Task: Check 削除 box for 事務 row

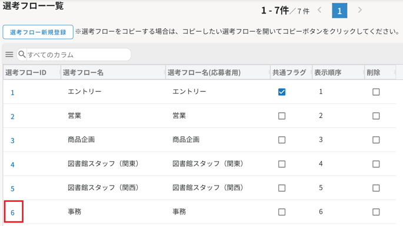Action: coord(376,212)
